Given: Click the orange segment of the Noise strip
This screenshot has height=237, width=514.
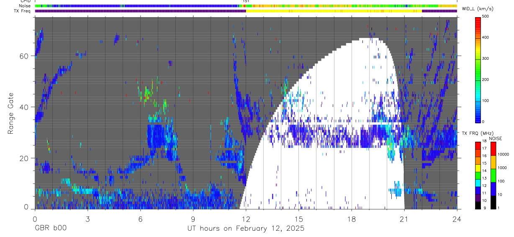Looking at the screenshot, I should [x=448, y=6].
